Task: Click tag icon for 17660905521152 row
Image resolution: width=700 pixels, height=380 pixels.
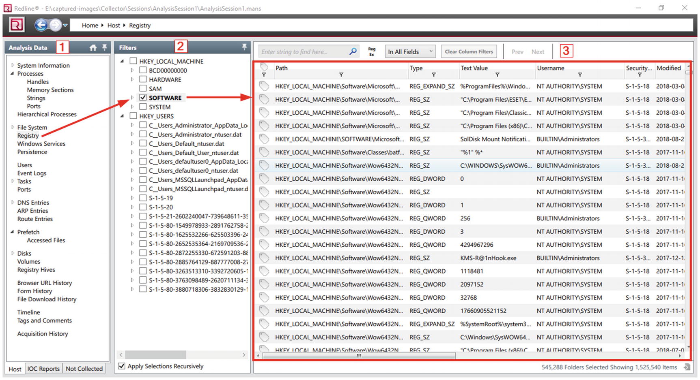Action: (x=264, y=311)
